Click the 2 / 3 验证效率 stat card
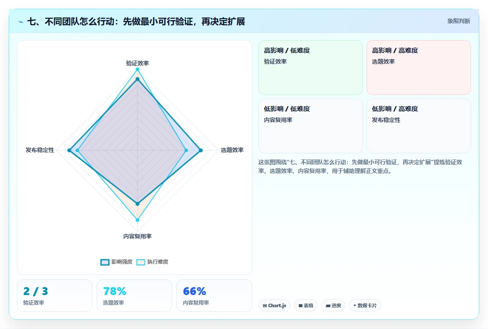Image resolution: width=488 pixels, height=329 pixels. pos(55,295)
